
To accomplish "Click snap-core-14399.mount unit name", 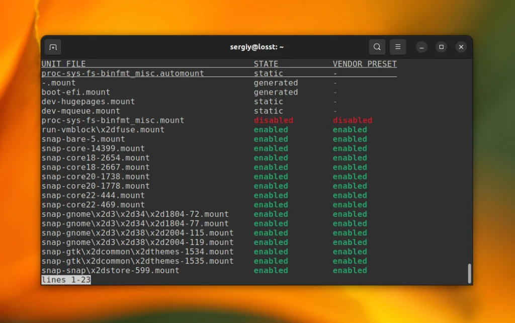I will click(x=93, y=148).
